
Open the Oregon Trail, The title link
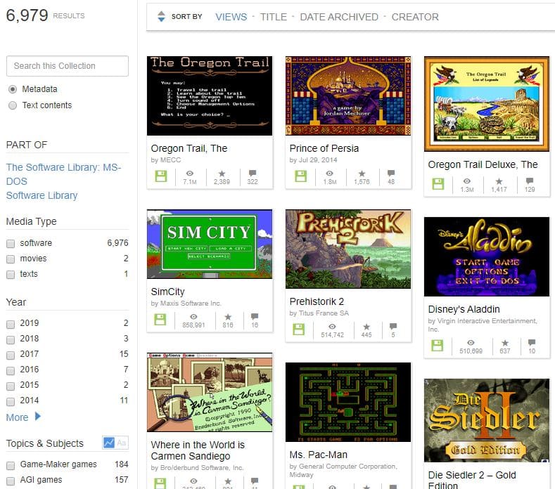tap(189, 148)
